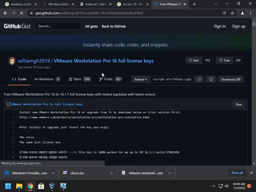Click the Download ZIP button

(x=231, y=79)
